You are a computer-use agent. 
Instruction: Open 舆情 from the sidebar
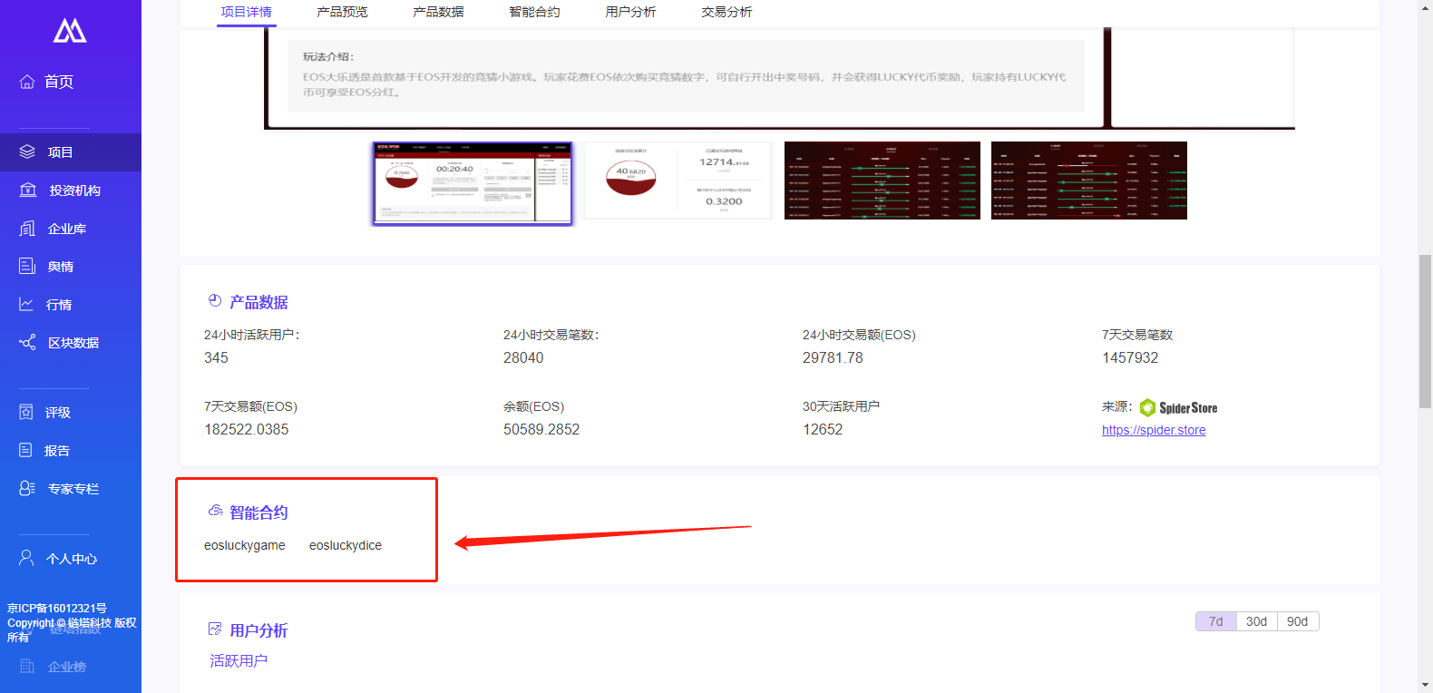tap(61, 267)
